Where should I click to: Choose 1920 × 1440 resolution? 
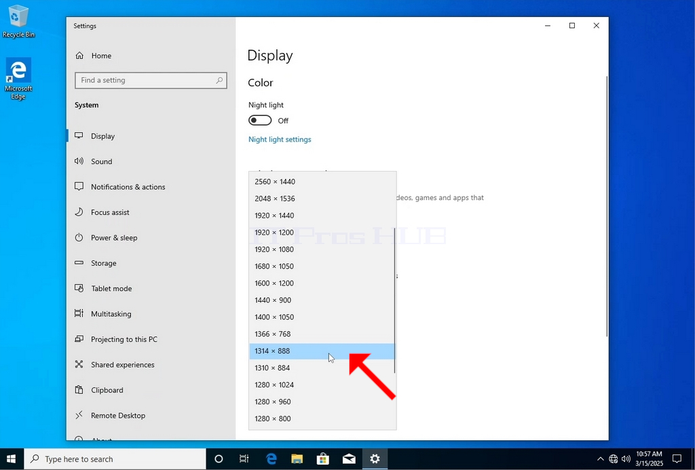[x=322, y=215]
